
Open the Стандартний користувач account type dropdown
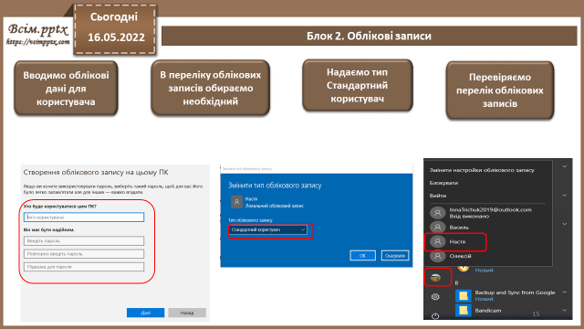click(267, 229)
